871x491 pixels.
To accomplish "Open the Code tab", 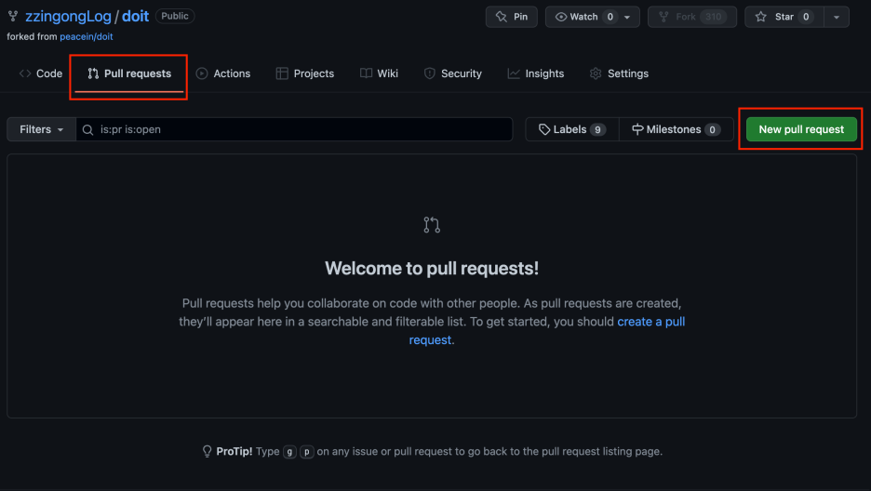I will [x=41, y=73].
